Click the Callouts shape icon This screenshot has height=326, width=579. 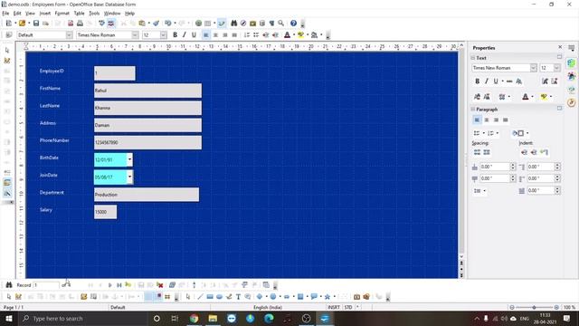[314, 297]
